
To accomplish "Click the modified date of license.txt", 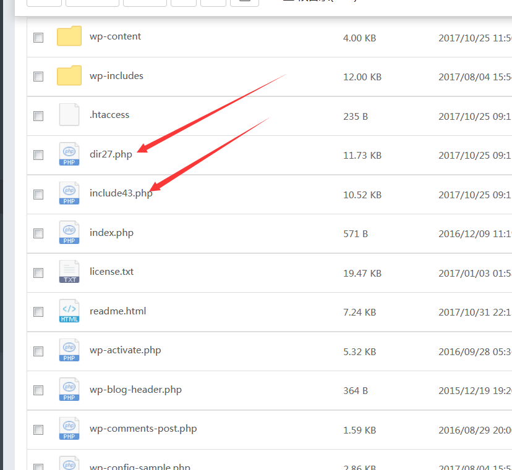I will click(475, 274).
